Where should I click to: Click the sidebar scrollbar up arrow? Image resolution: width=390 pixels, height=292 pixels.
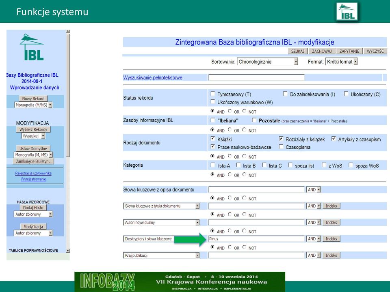coord(68,32)
